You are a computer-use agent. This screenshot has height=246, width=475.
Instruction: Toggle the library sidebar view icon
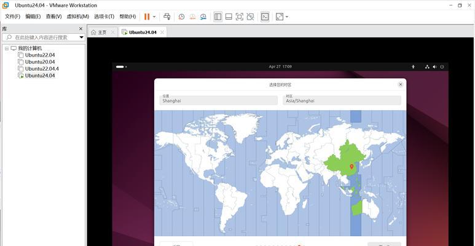coord(218,17)
